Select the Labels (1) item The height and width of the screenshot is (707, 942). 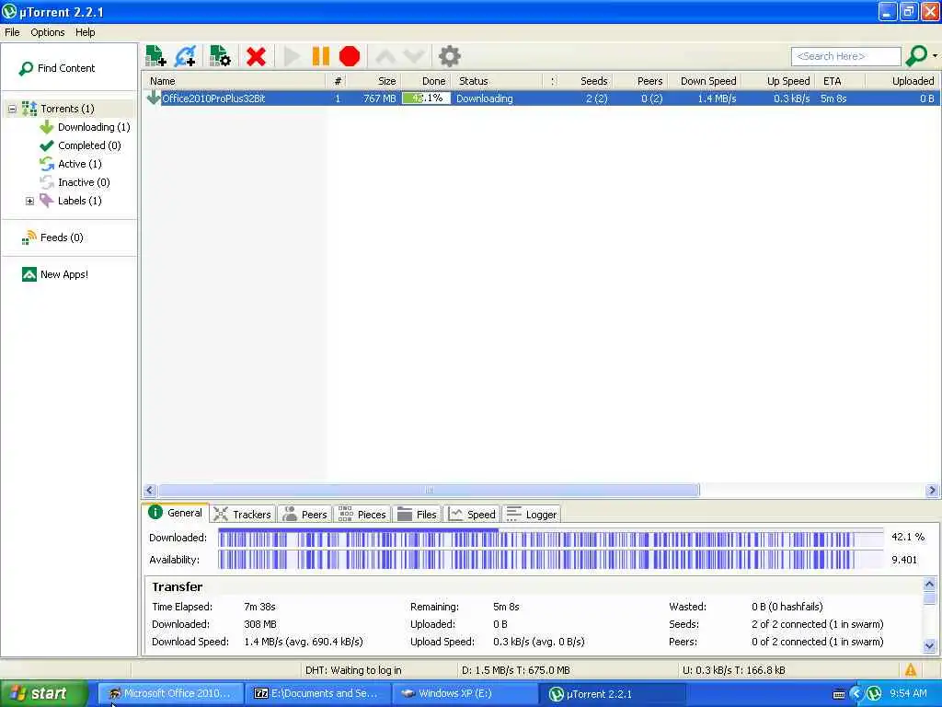click(71, 201)
